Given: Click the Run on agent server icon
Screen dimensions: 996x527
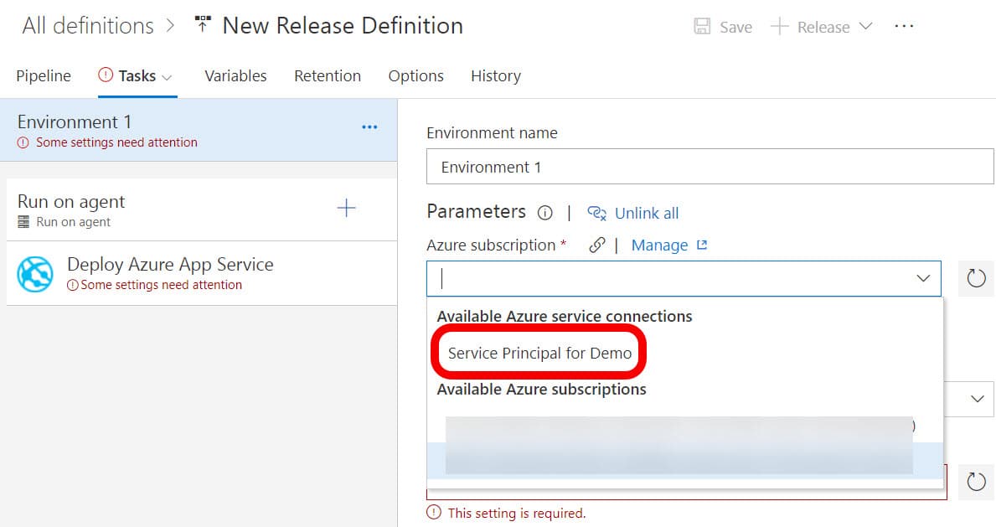Looking at the screenshot, I should [23, 222].
